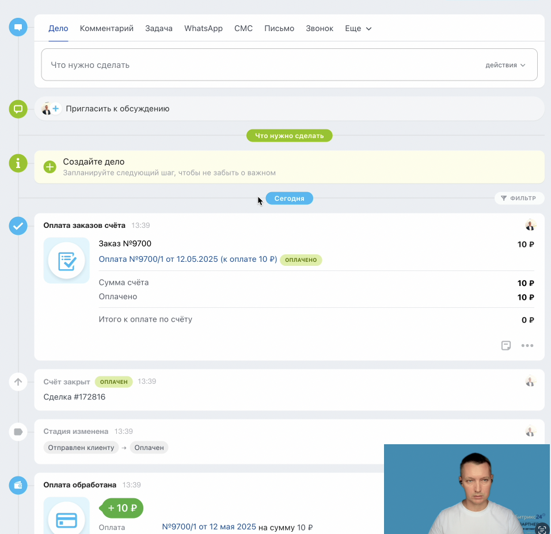Click Заказ №9700 title
This screenshot has width=551, height=534.
tap(125, 243)
